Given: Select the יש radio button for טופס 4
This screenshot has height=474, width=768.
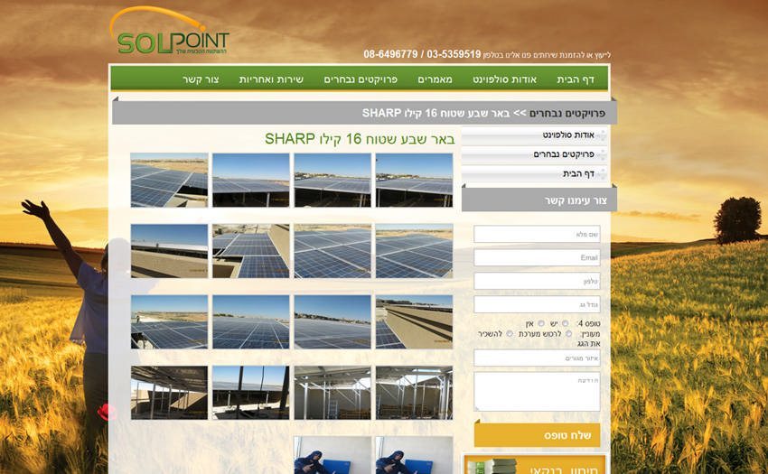Looking at the screenshot, I should click(x=566, y=323).
